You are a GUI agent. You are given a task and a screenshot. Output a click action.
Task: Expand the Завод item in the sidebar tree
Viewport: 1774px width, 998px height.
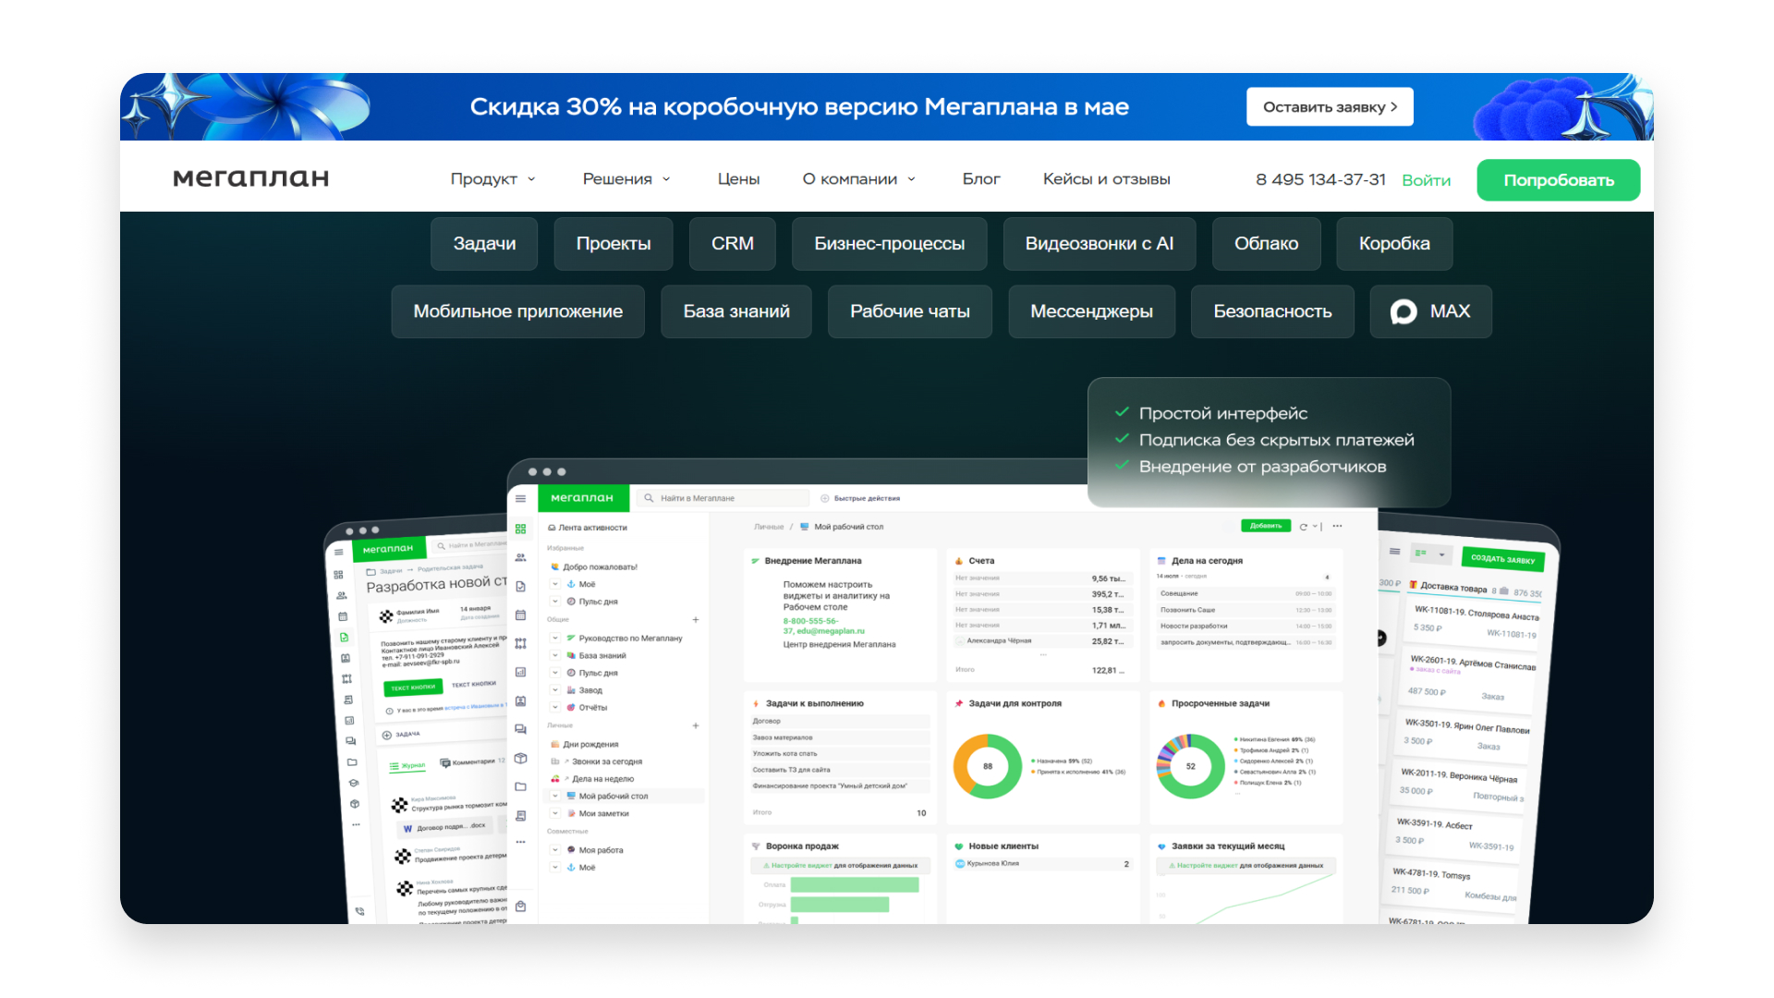point(554,690)
